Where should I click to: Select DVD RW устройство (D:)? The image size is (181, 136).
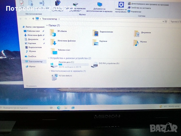point(105,65)
